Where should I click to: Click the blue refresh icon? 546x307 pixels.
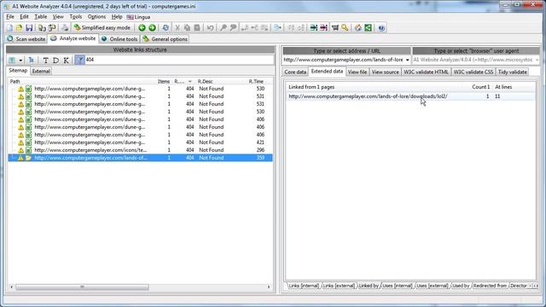pos(166,28)
